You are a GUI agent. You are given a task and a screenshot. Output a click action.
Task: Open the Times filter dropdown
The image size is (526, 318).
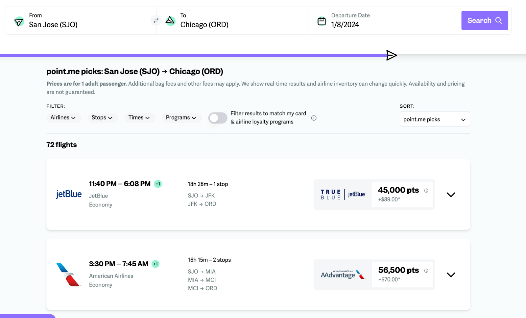point(139,118)
